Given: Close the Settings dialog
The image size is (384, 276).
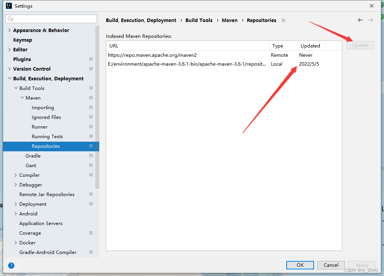Looking at the screenshot, I should [372, 6].
